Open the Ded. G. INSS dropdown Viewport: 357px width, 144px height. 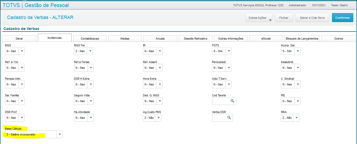click(x=159, y=101)
